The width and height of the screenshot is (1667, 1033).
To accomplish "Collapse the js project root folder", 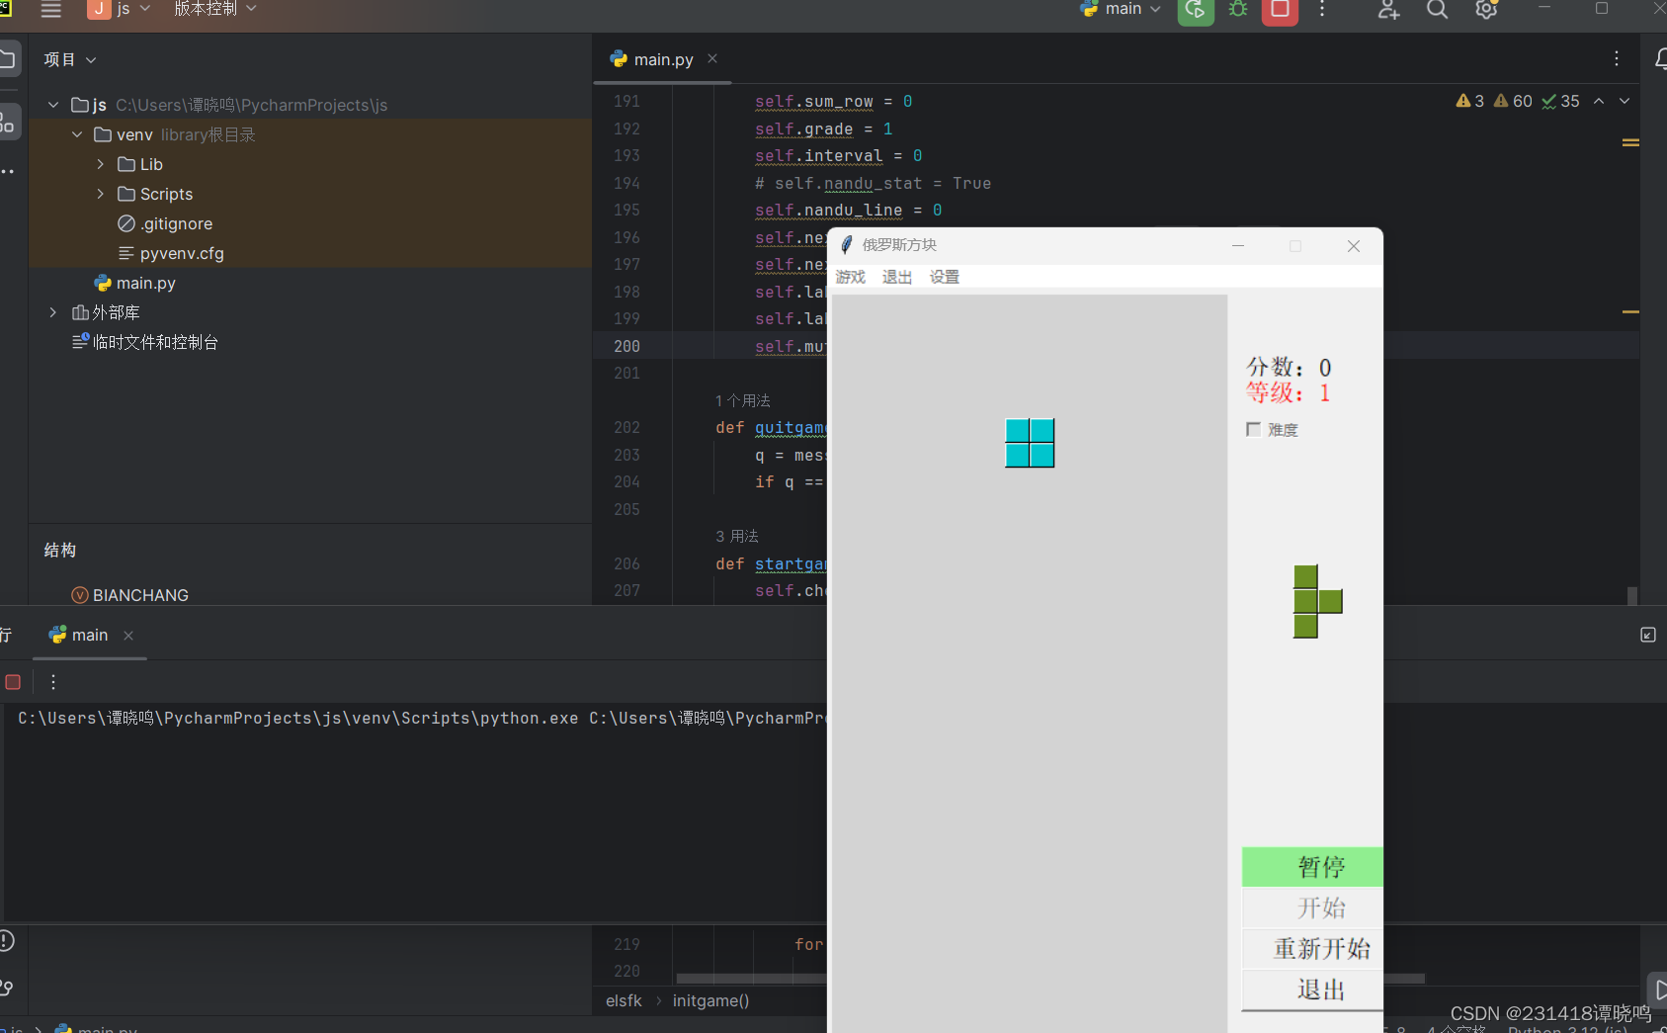I will point(53,105).
